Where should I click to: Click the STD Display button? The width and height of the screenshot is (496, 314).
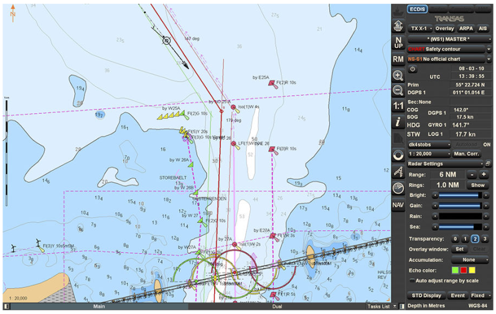coord(426,295)
